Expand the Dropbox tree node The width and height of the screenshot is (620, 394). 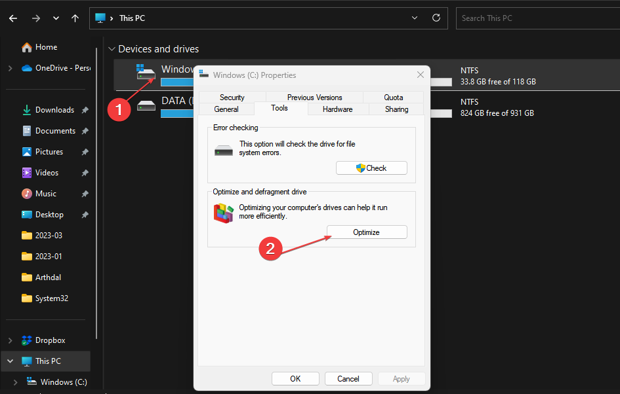coord(10,340)
